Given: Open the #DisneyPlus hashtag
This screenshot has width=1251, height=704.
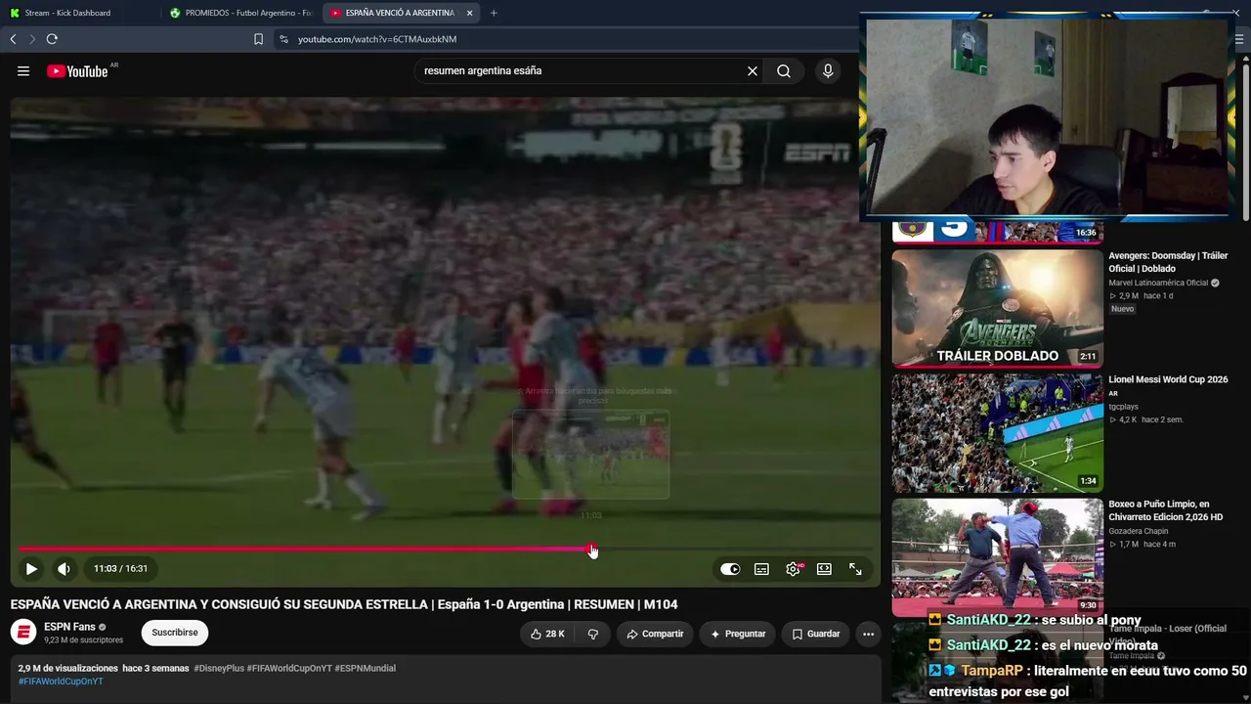Looking at the screenshot, I should [219, 668].
